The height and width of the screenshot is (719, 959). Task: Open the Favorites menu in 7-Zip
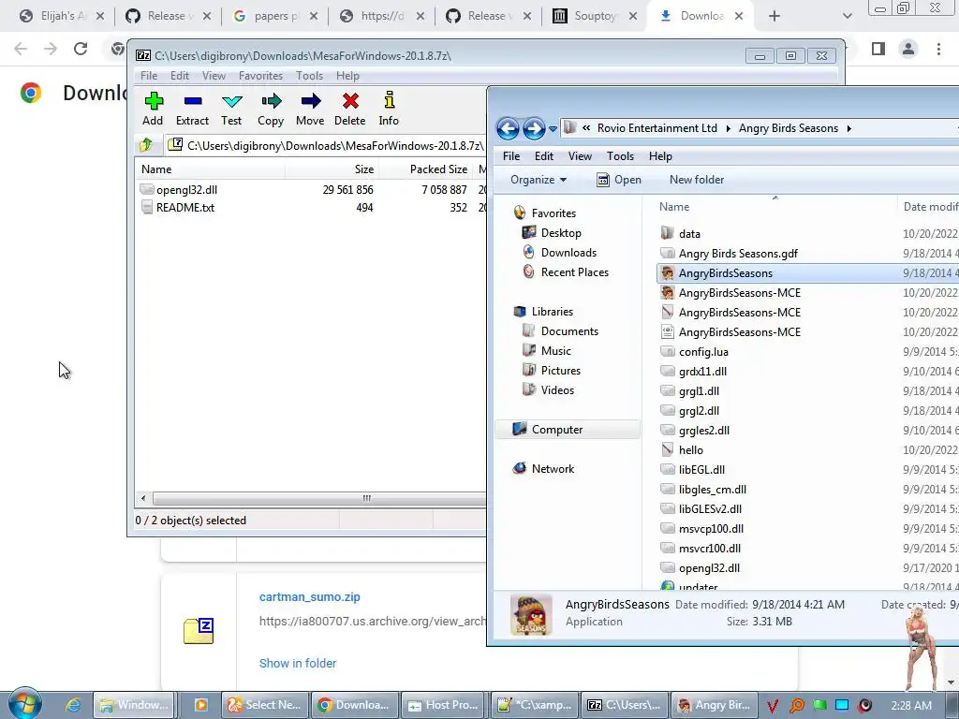pyautogui.click(x=260, y=76)
